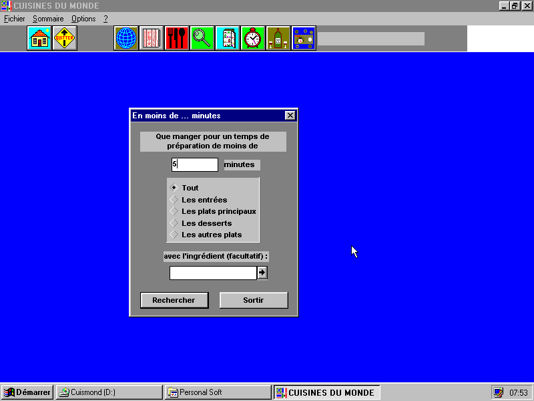Screen dimensions: 534x401
Task: Select the 'Les desserts' radio option
Action: [174, 223]
